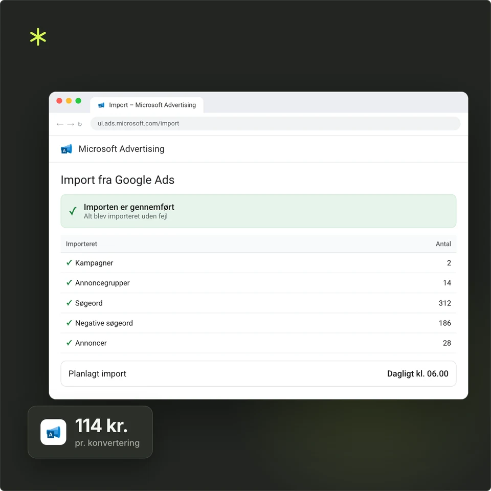Click the Annoncer count value 28
Viewport: 491px width, 491px height.
[447, 343]
